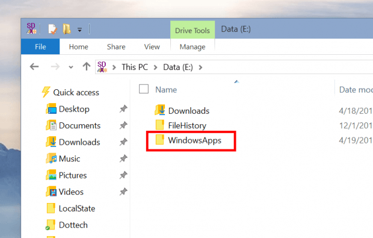This screenshot has height=238, width=373.
Task: Click This PC in the address bar
Action: click(x=135, y=67)
